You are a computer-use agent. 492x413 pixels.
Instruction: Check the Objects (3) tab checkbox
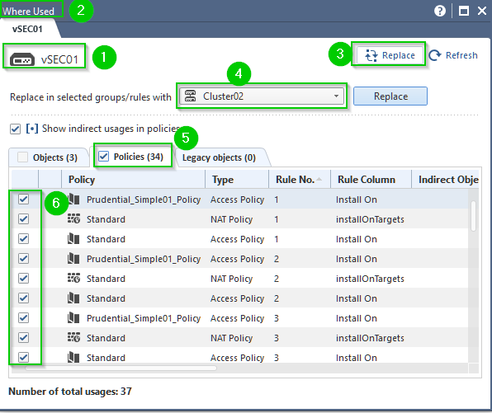coord(22,157)
